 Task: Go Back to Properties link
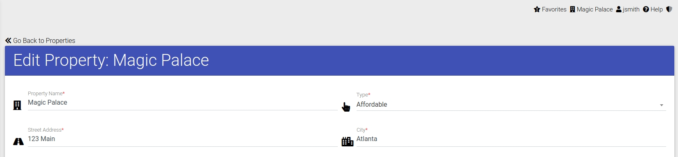point(40,40)
